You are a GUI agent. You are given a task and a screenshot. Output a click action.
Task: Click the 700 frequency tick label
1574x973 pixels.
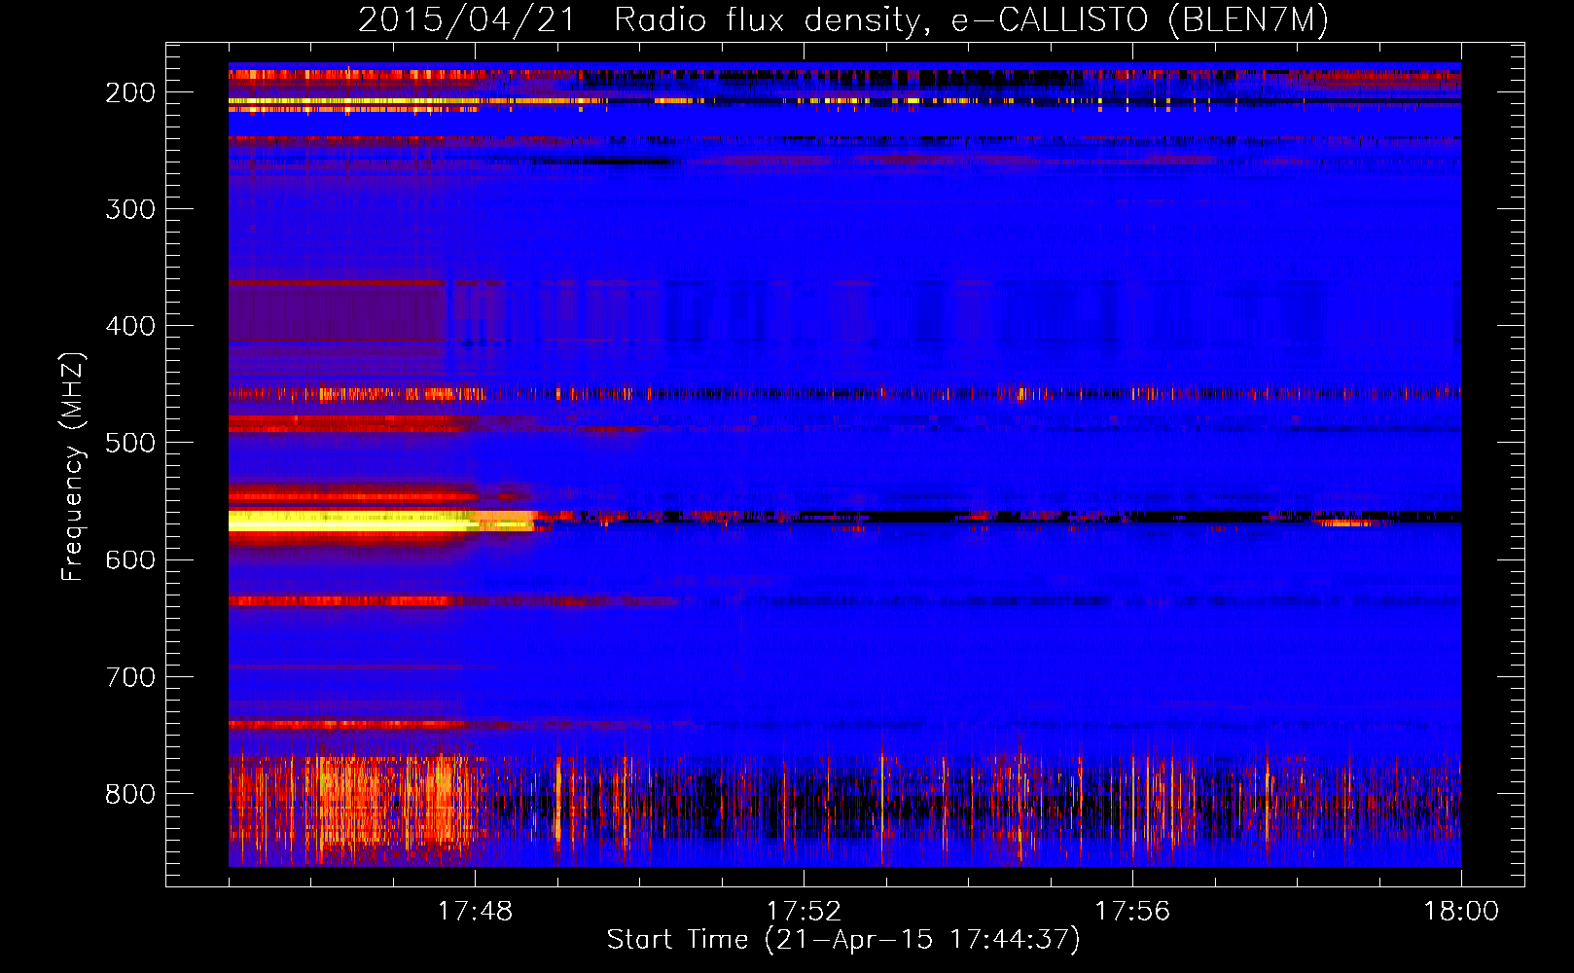pos(130,676)
